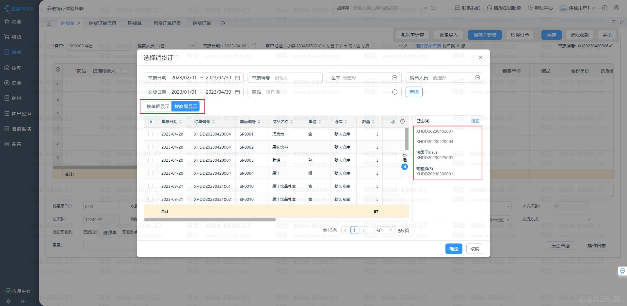Switch to 按单据显示 view

[x=158, y=106]
